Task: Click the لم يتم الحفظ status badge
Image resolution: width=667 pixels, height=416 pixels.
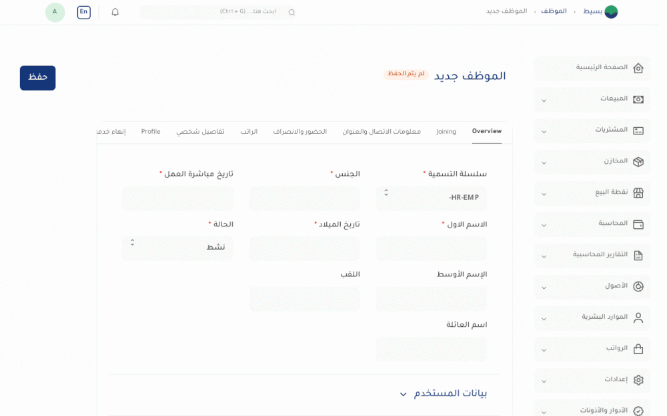Action: pyautogui.click(x=406, y=75)
